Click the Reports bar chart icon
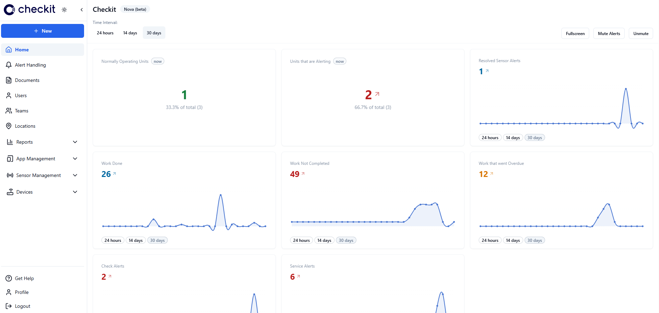Viewport: 659px width, 313px height. (x=10, y=142)
